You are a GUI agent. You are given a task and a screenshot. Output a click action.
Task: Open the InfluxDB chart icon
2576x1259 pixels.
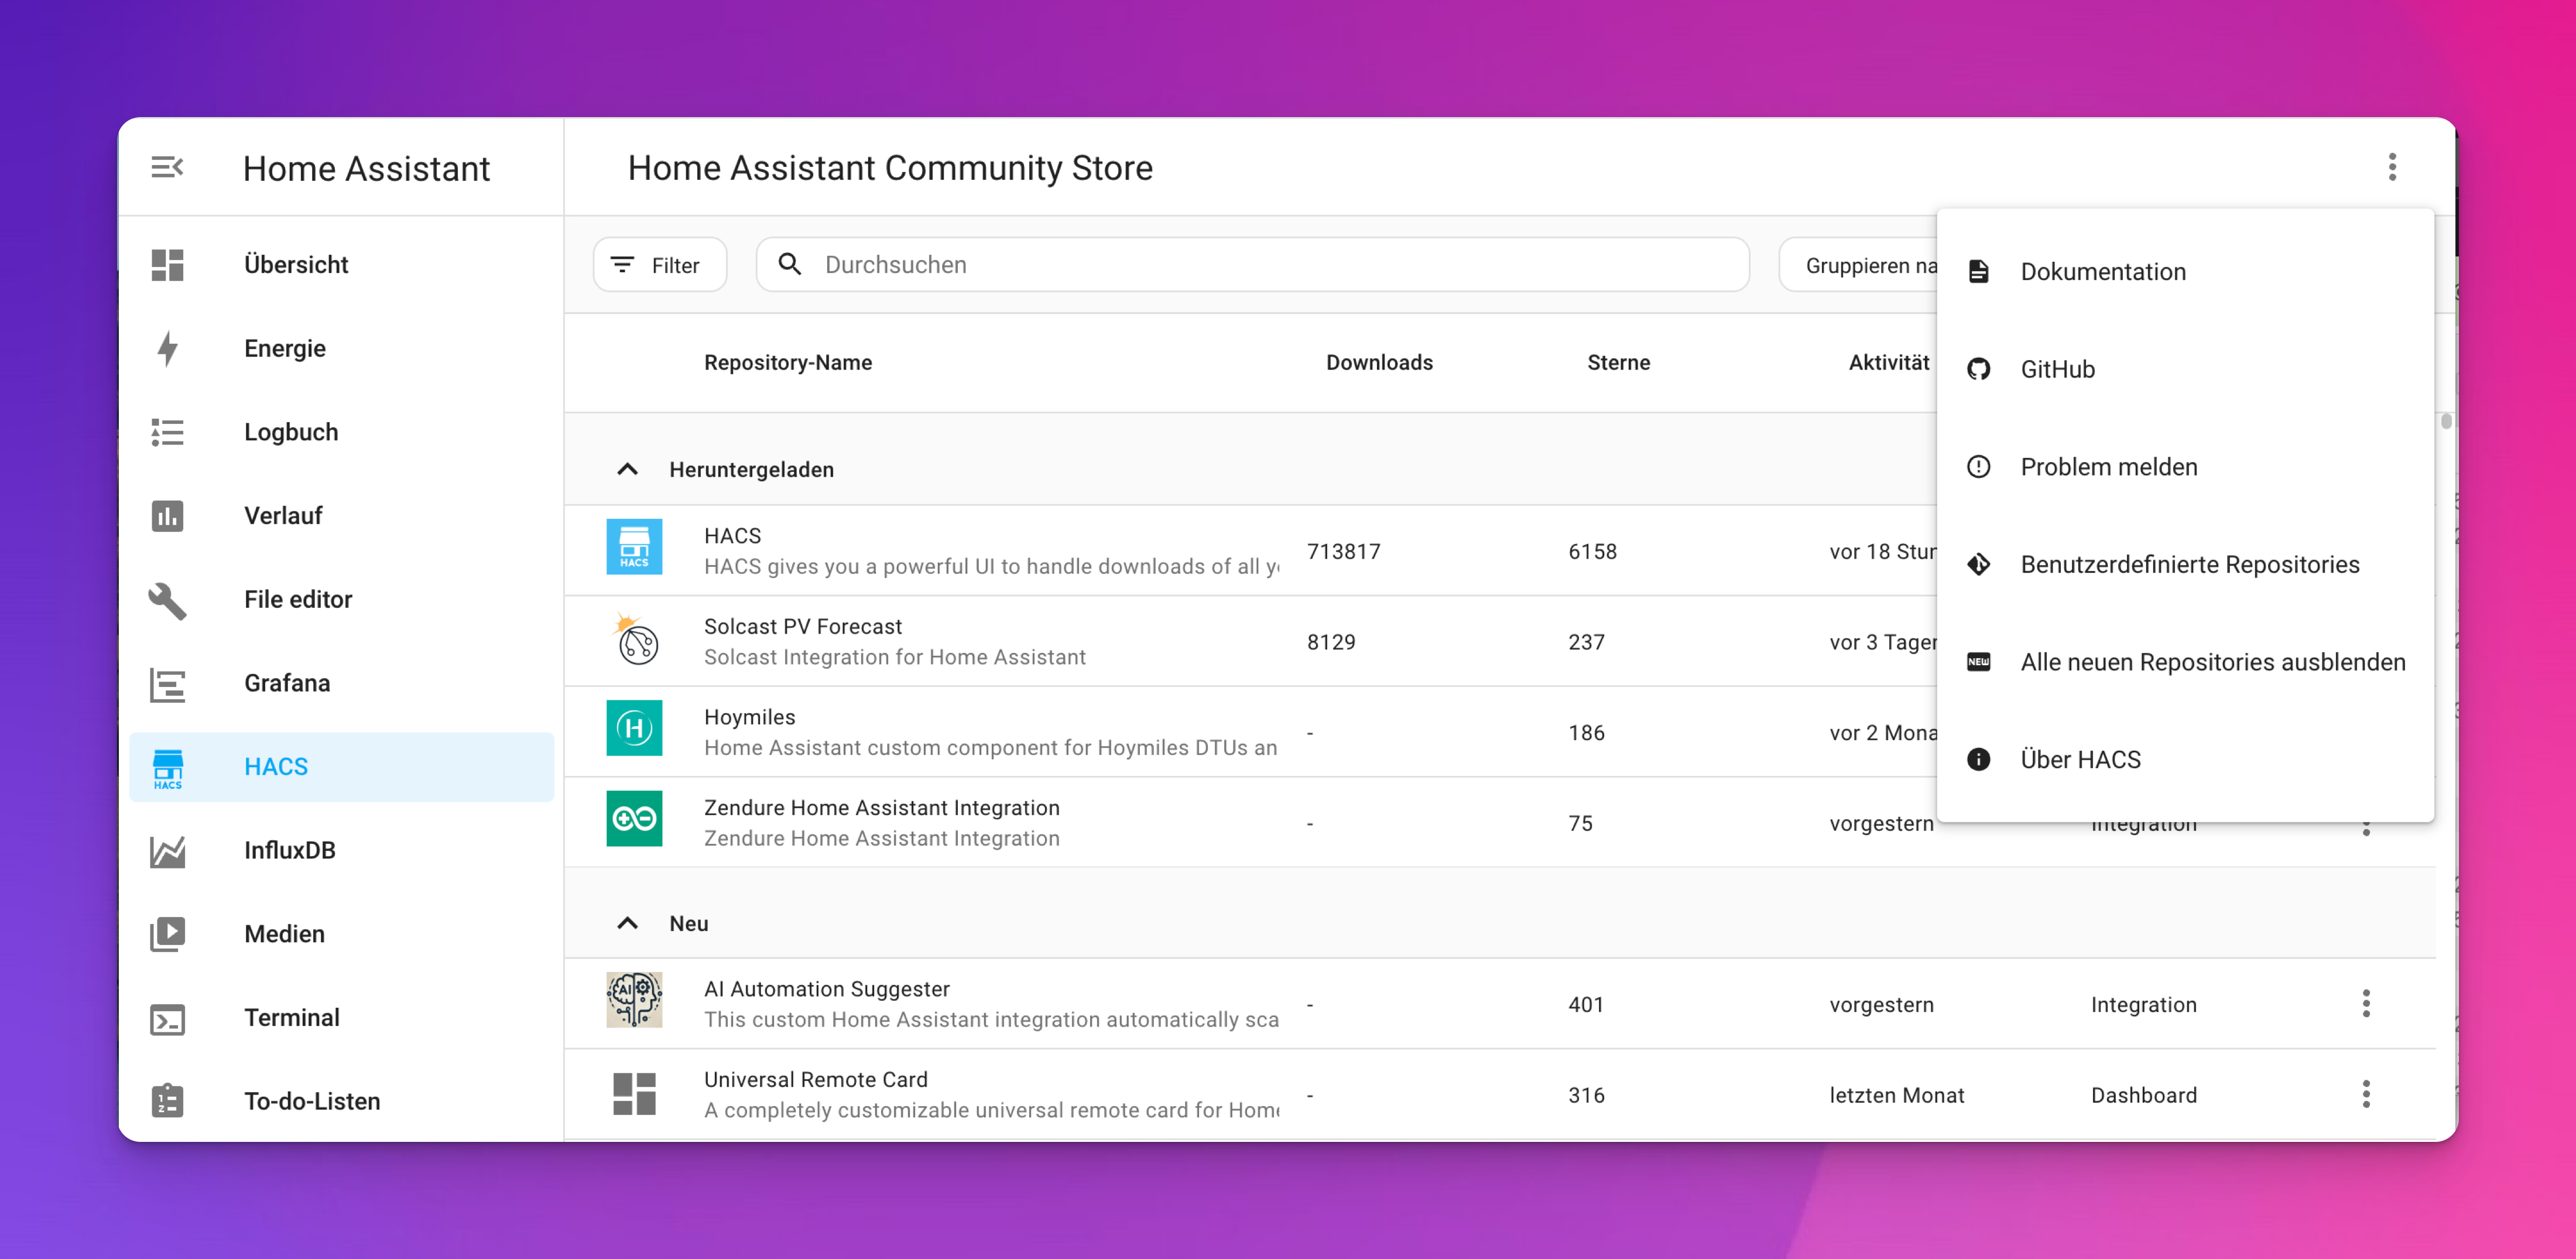click(x=167, y=851)
